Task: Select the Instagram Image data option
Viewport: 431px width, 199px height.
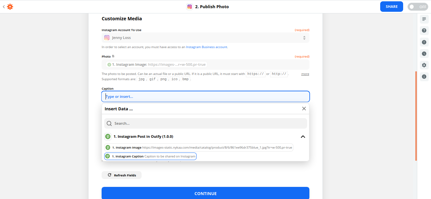Action: [199, 148]
